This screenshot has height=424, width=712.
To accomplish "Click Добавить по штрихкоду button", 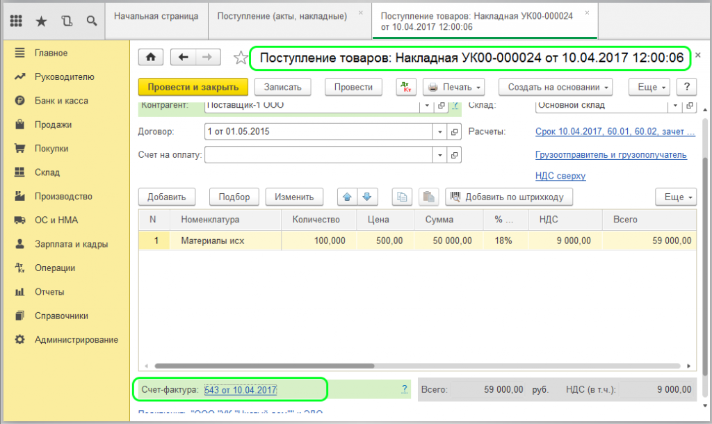I will coord(509,197).
